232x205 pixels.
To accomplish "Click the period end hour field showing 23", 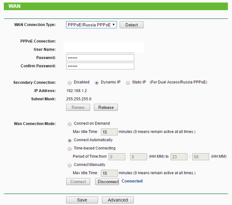I will [179, 157].
